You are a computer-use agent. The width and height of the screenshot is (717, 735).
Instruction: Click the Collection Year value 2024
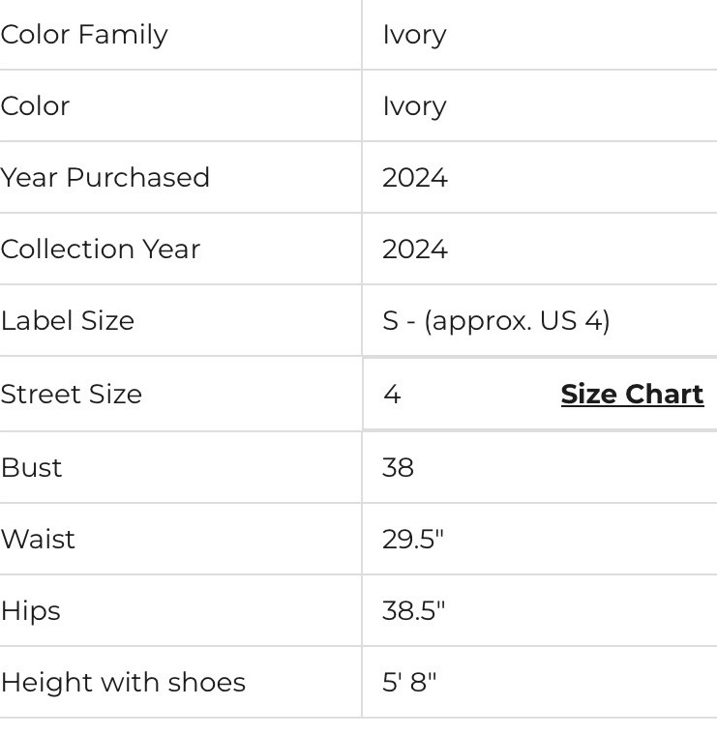(x=415, y=250)
